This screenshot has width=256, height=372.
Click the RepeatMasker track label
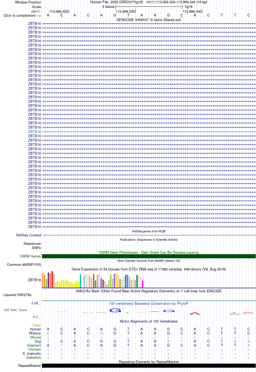click(x=30, y=366)
